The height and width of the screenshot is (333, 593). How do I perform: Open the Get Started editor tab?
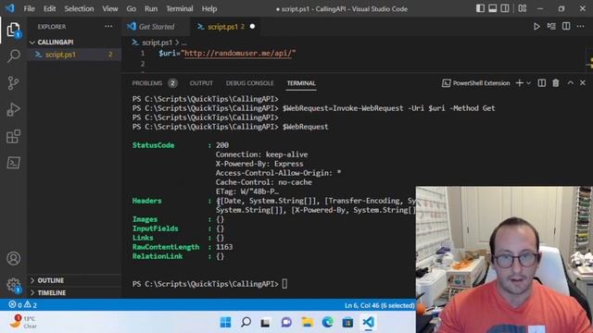point(157,27)
